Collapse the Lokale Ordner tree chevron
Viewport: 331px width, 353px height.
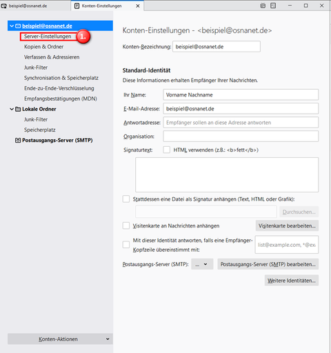click(12, 109)
